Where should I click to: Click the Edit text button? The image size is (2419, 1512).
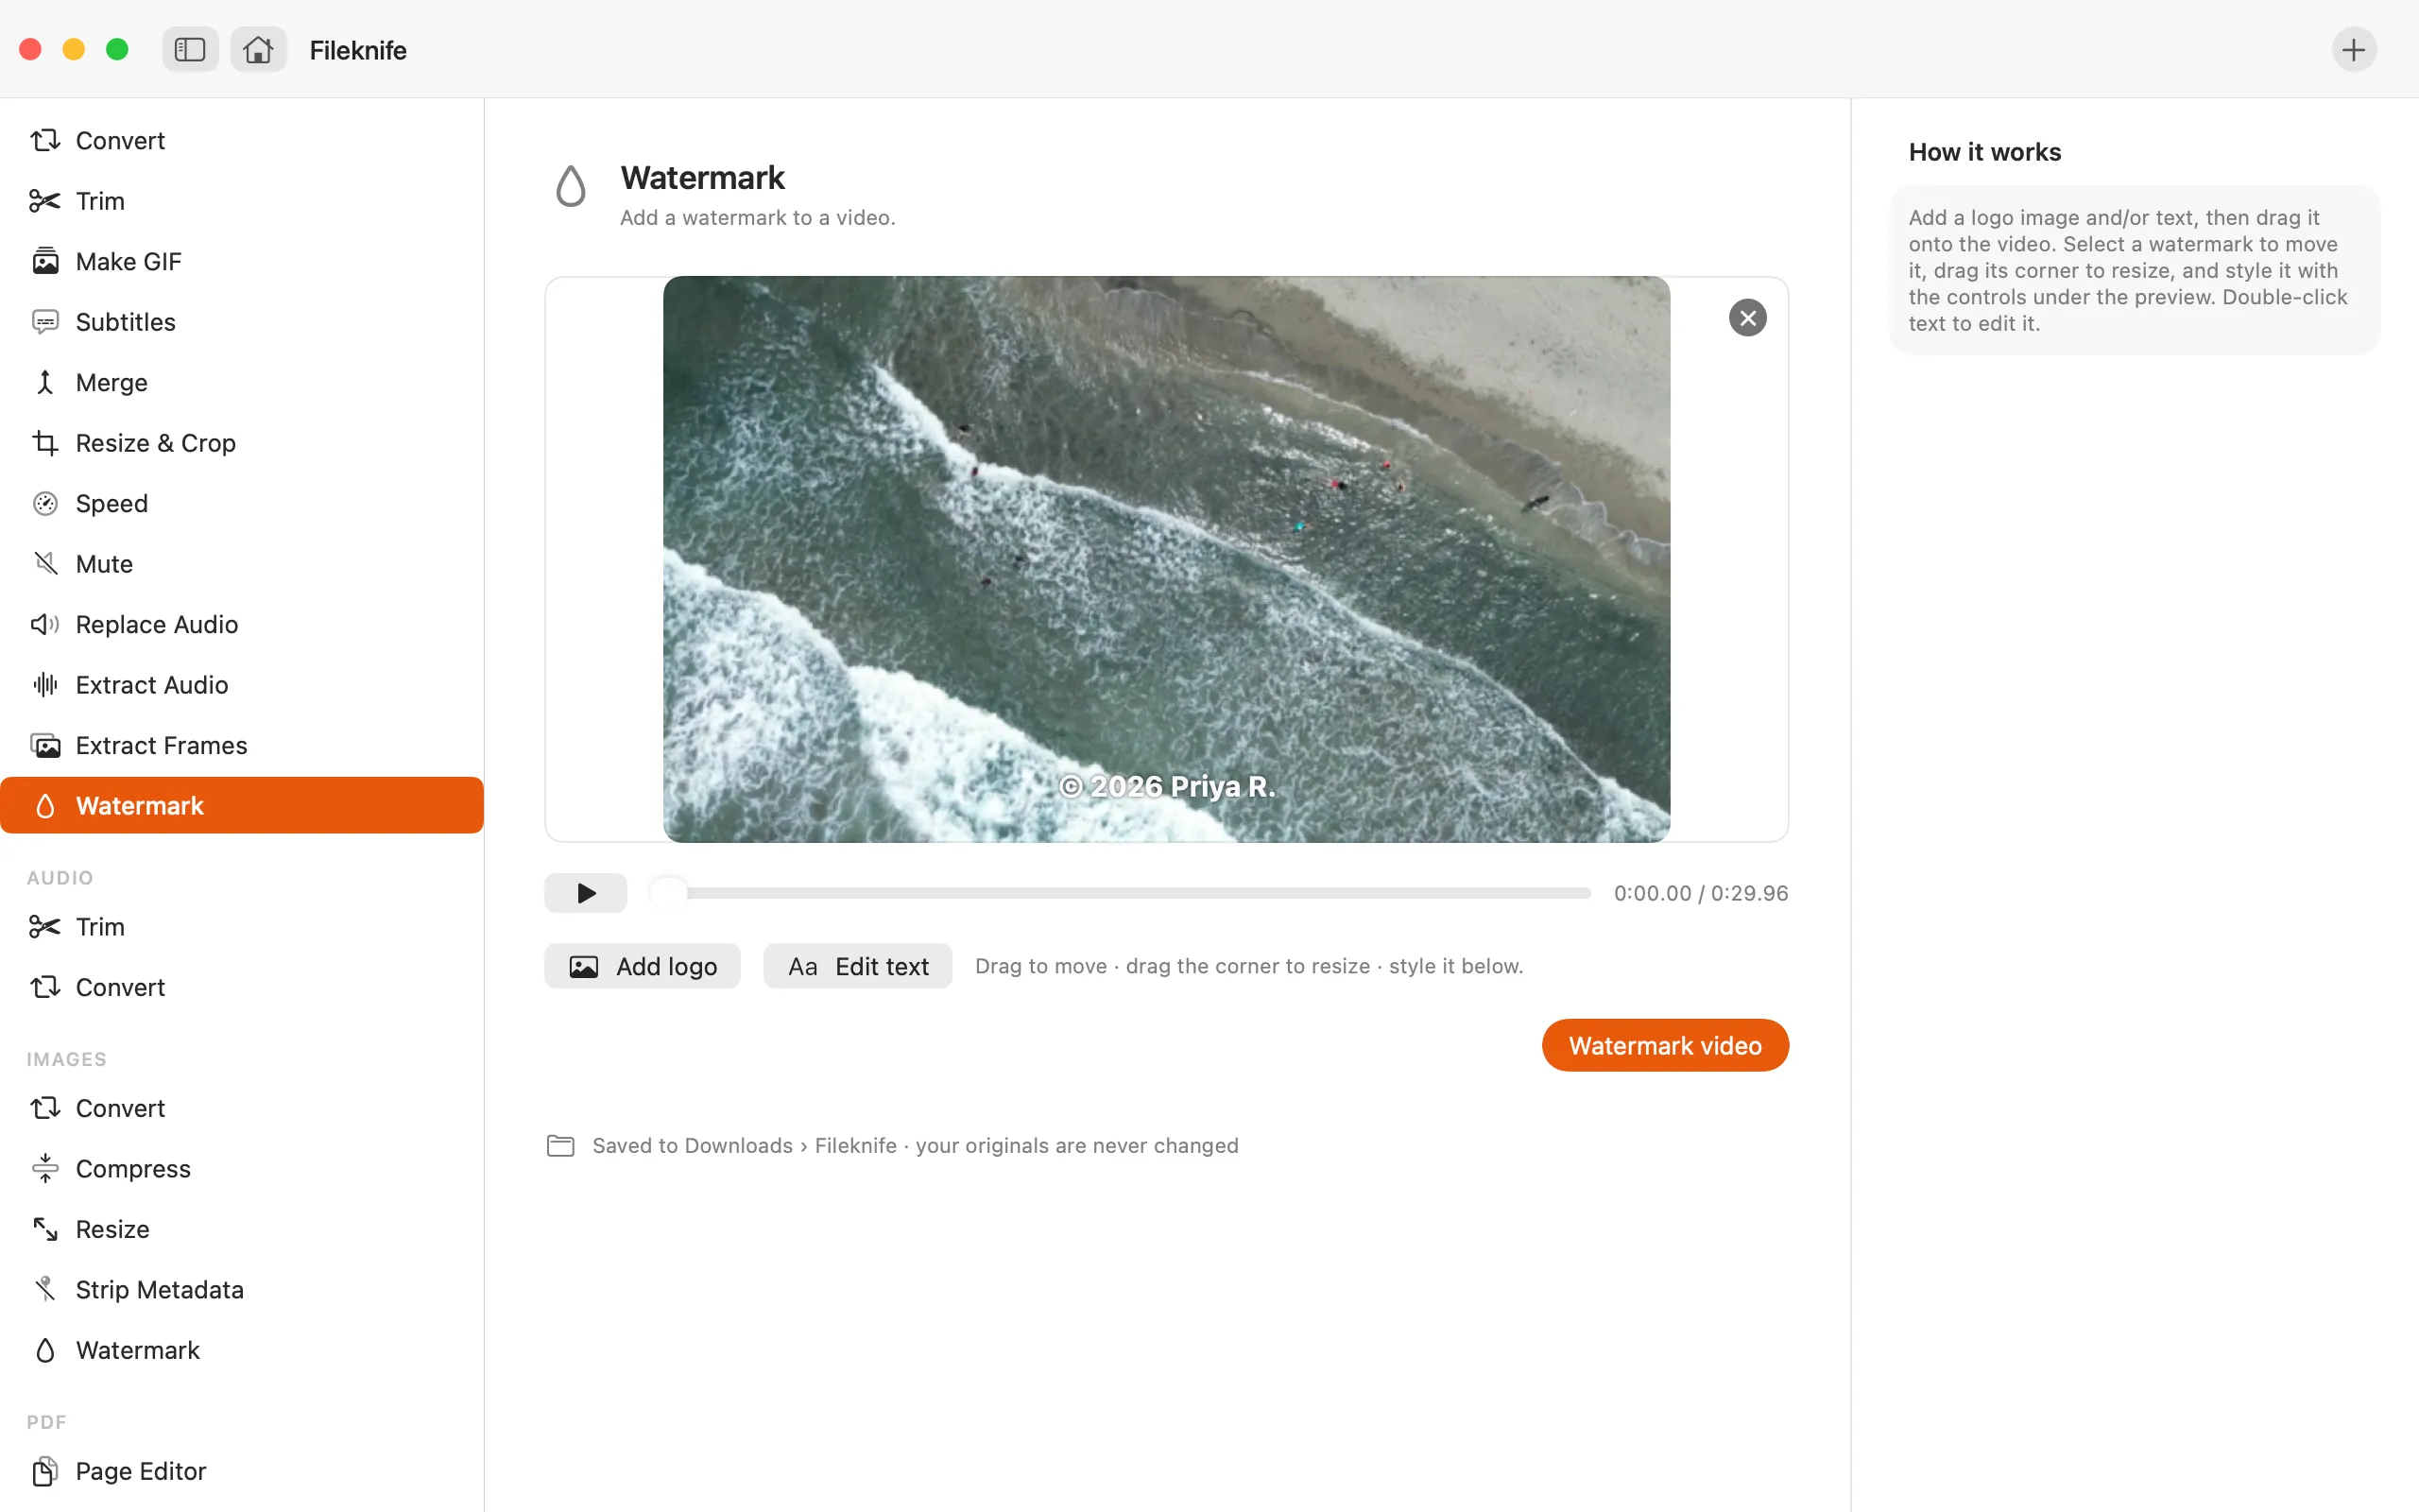(x=858, y=966)
